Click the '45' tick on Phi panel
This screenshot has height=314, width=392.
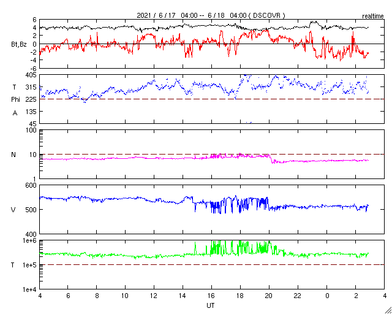[x=32, y=124]
